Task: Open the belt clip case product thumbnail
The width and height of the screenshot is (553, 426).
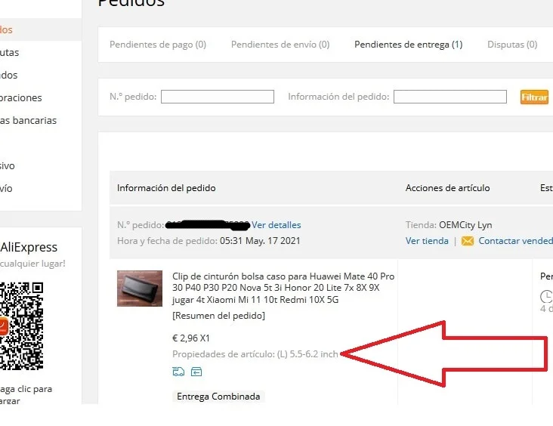Action: pyautogui.click(x=140, y=289)
